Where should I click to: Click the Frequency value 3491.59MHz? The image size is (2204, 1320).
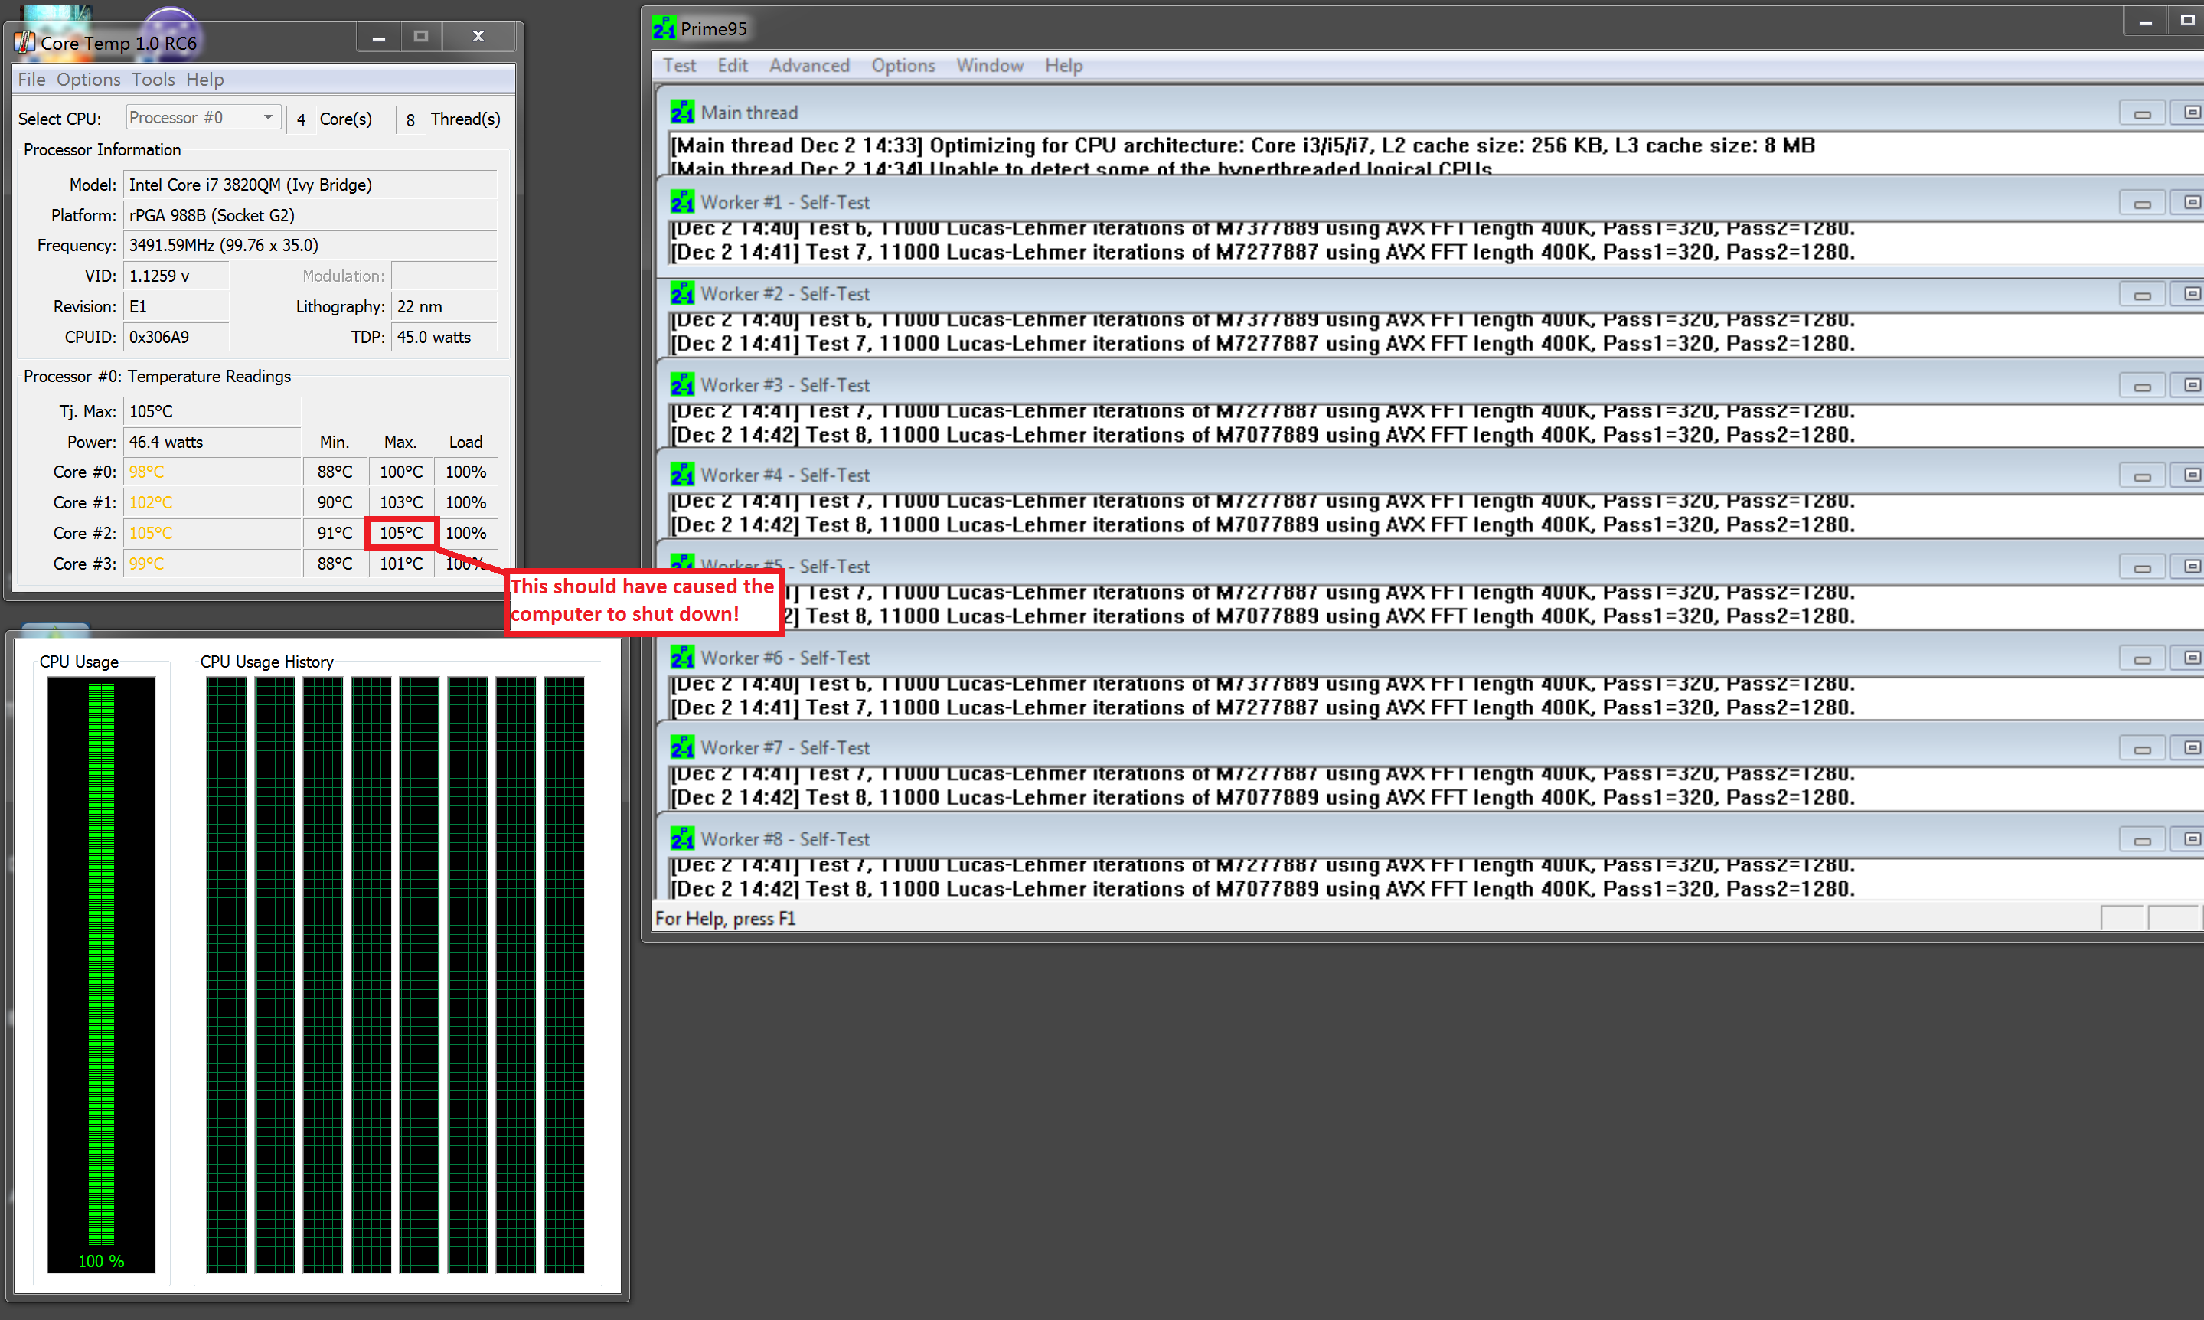[309, 244]
